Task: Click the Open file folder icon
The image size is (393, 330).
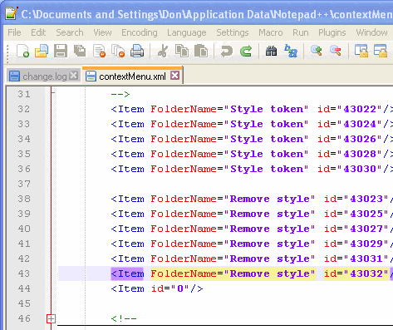Action: [42, 51]
